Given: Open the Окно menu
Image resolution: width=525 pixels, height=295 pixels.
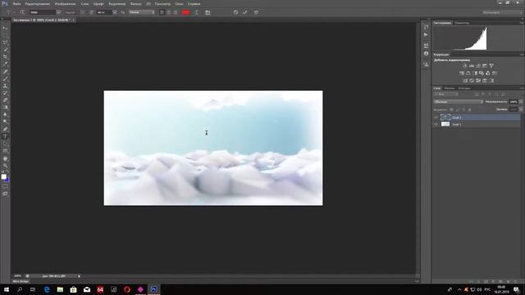Looking at the screenshot, I should pos(179,3).
